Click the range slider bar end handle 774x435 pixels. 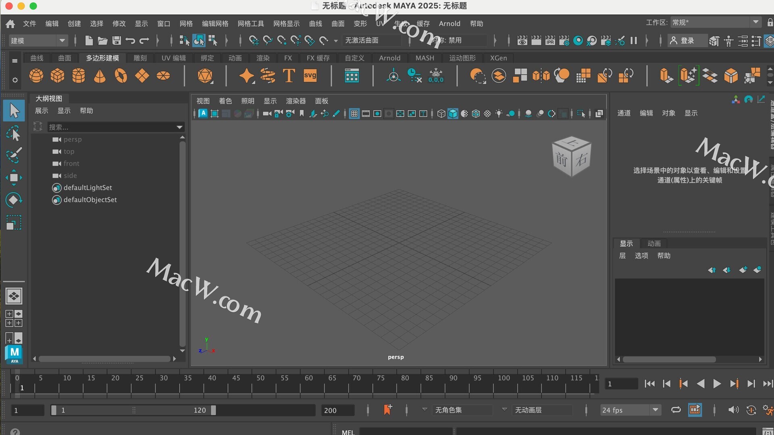point(213,410)
